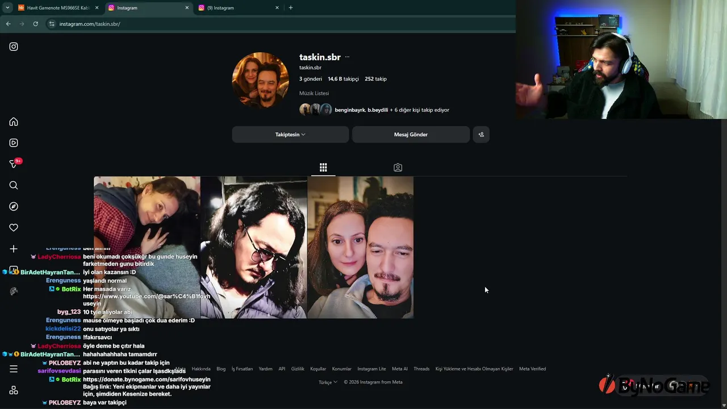
Task: Open the browser tab search dropdown
Action: (7, 8)
